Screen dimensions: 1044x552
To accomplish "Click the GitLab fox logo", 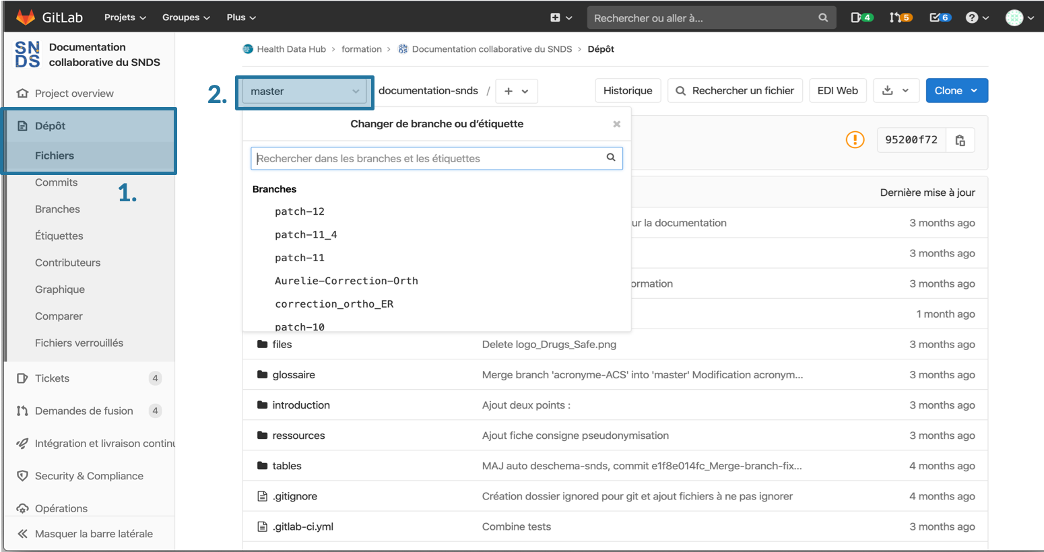I will coord(26,18).
